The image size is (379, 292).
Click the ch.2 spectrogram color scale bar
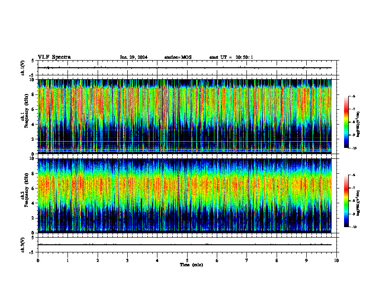click(346, 201)
